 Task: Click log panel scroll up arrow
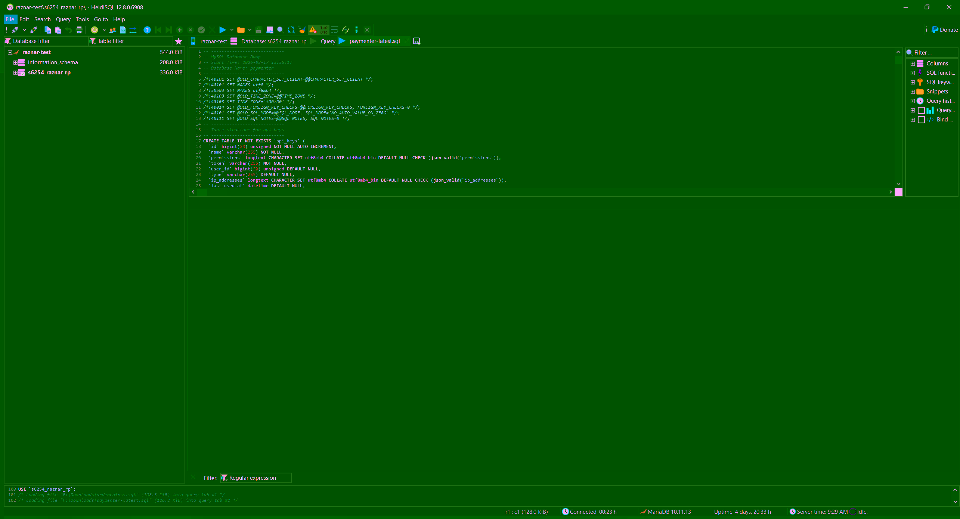click(x=955, y=490)
